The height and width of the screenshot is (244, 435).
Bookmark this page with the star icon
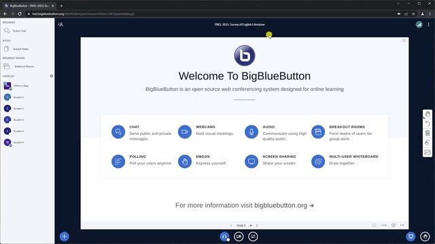coord(413,14)
